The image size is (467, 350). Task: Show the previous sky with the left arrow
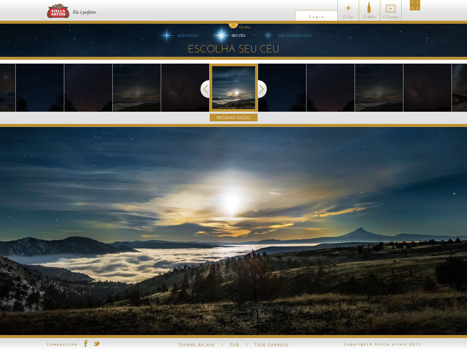(205, 89)
